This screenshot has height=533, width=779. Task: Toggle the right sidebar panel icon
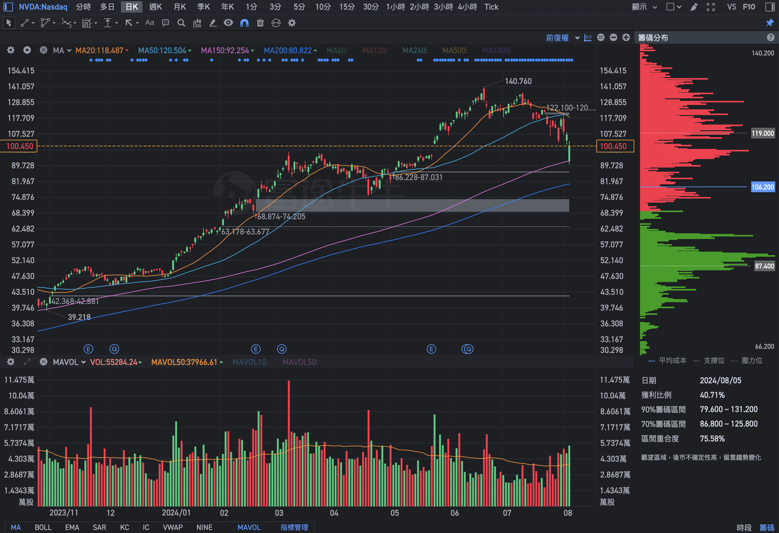click(770, 7)
